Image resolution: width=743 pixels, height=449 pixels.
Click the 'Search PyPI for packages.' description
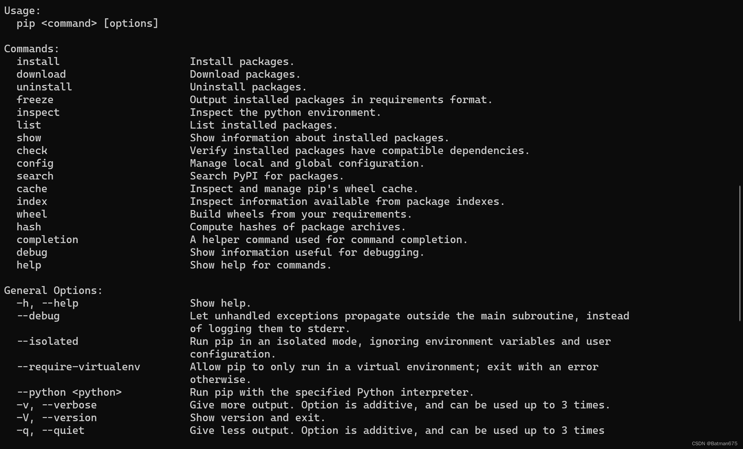click(267, 176)
